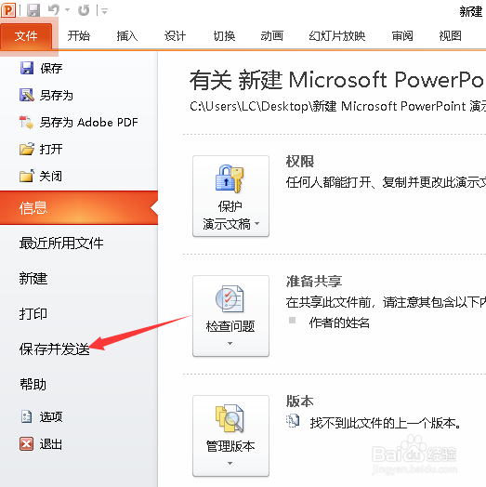486x487 pixels.
Task: Open 保存并发送 in the backstage menu
Action: [x=54, y=349]
